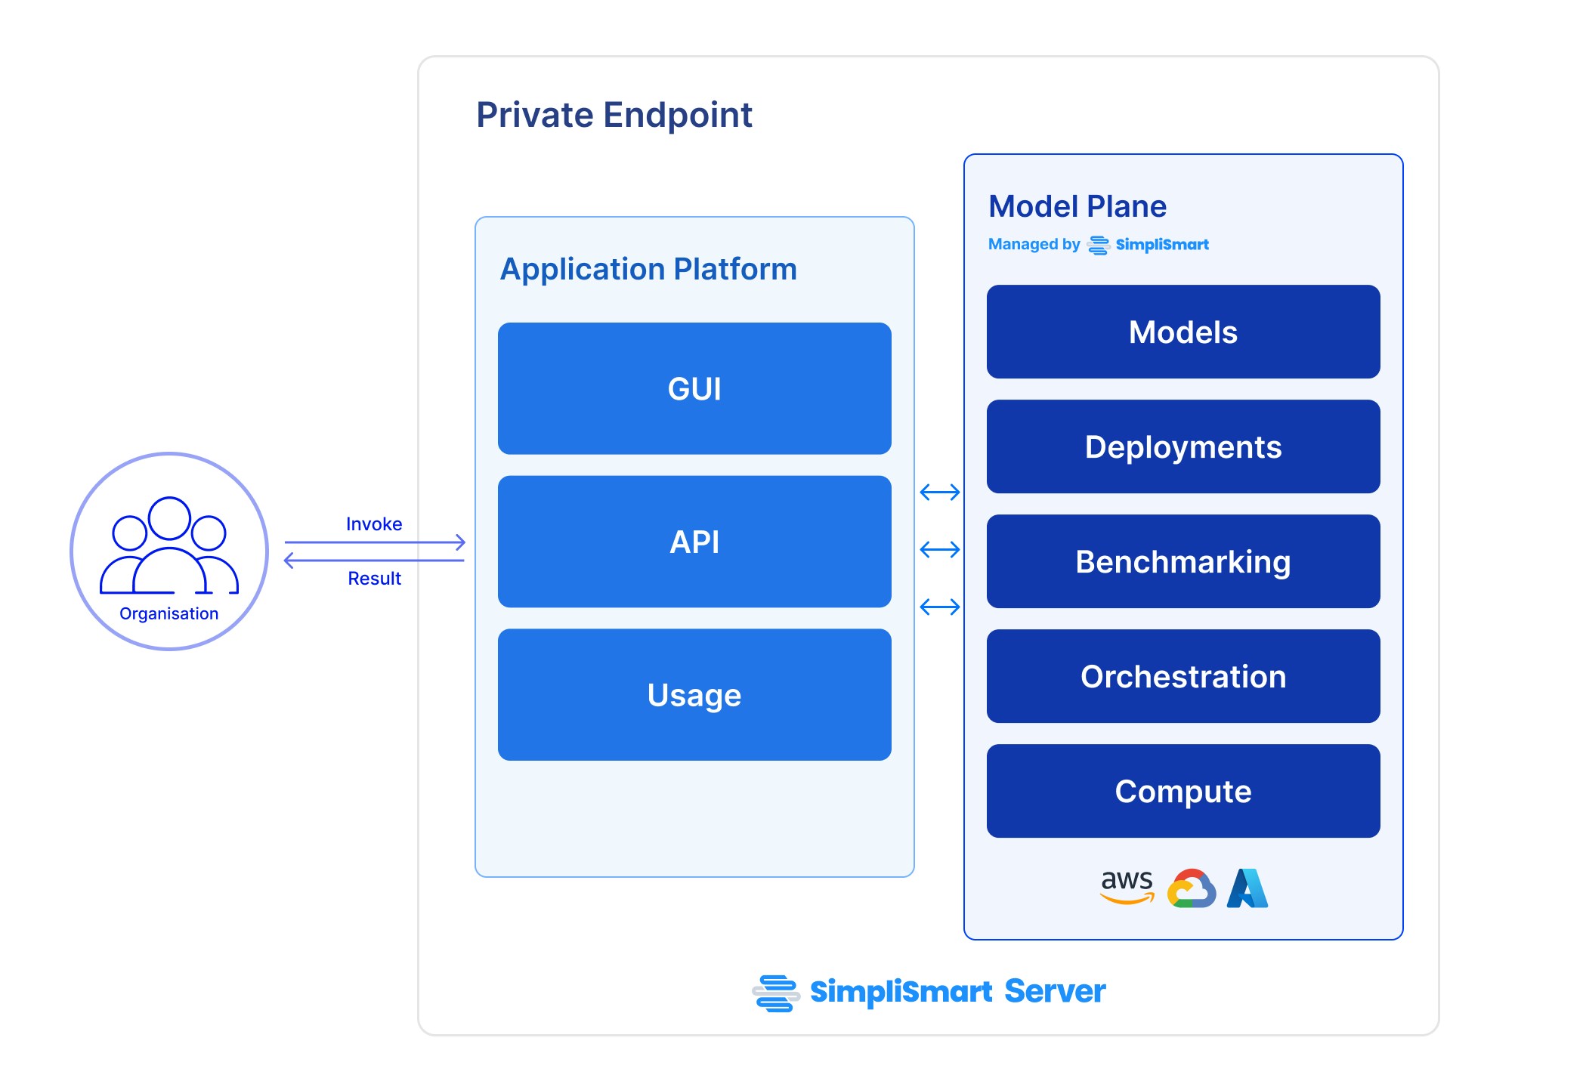Click the Azure logo

coord(1247,888)
